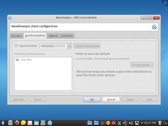Click the USB device notifier tray icon
The height and width of the screenshot is (126, 168).
pos(125,123)
